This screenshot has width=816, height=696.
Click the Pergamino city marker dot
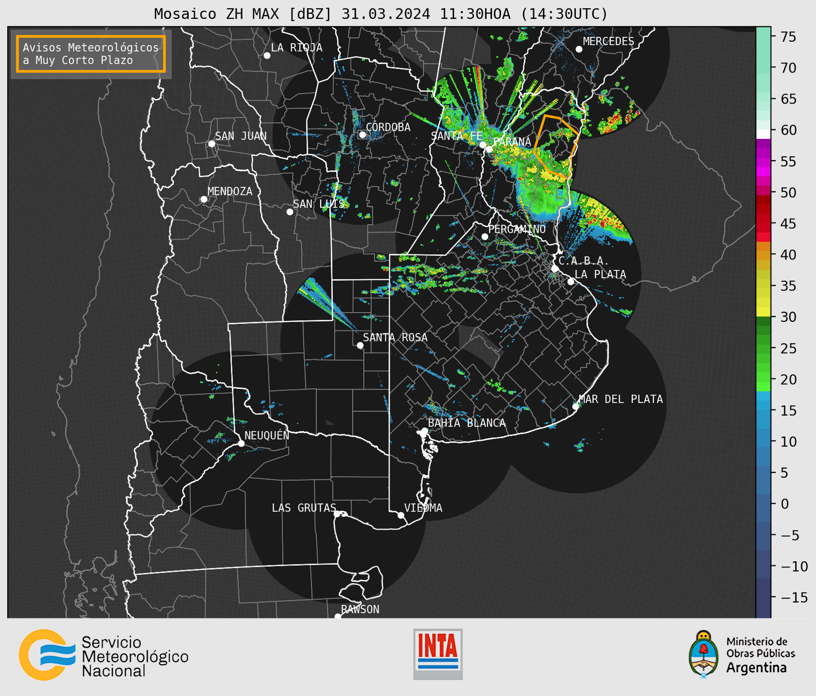click(485, 237)
